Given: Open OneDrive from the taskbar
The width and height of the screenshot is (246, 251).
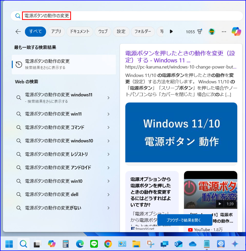Looking at the screenshot, I should coord(192,244).
